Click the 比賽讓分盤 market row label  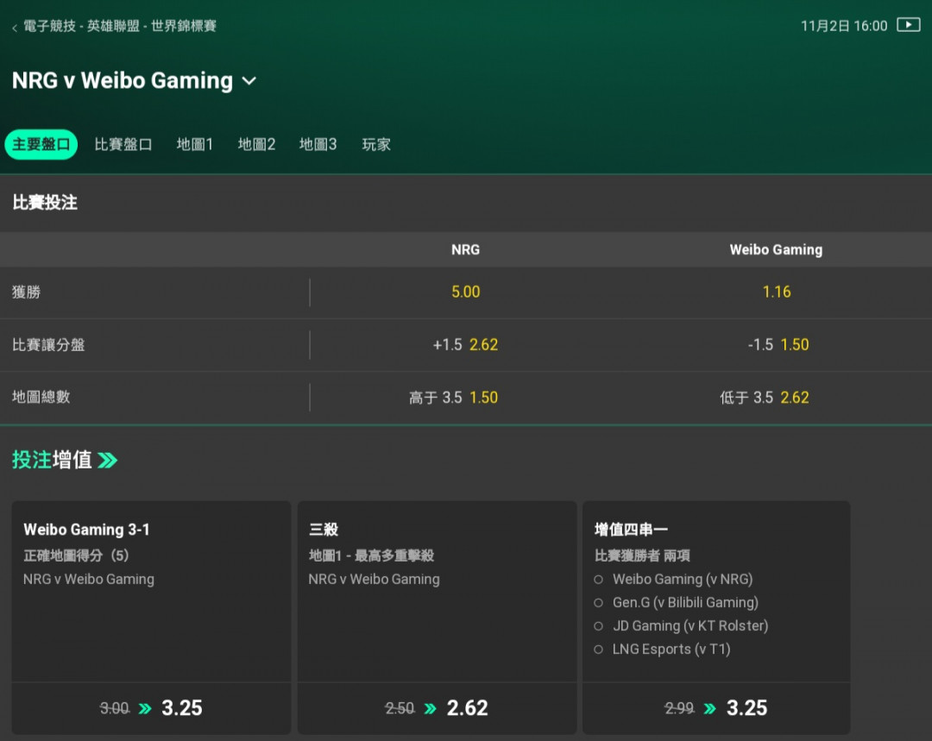point(48,345)
